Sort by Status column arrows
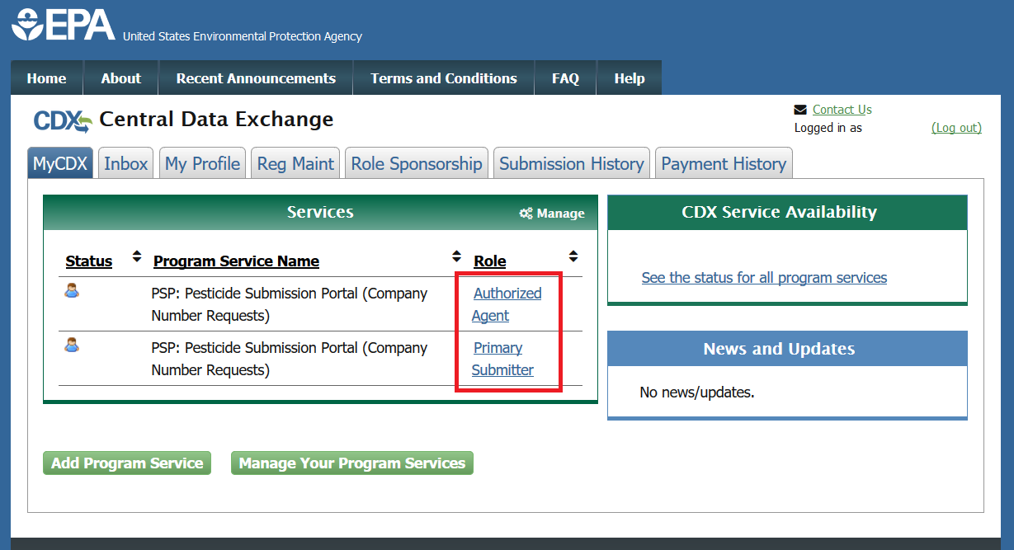This screenshot has width=1014, height=550. tap(137, 256)
